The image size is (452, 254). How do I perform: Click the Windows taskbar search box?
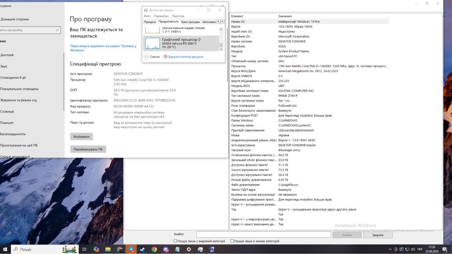pos(45,249)
